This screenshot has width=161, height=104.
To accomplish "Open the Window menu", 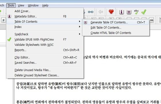I will [33, 5].
